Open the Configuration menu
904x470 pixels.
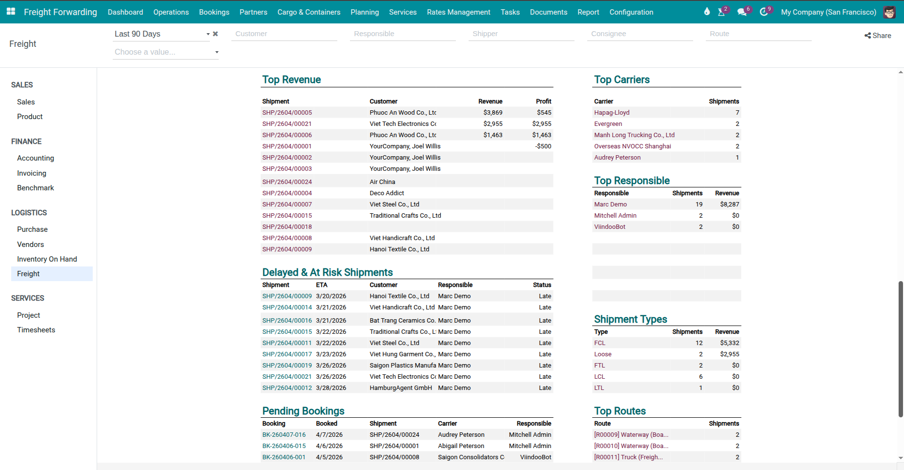[631, 12]
